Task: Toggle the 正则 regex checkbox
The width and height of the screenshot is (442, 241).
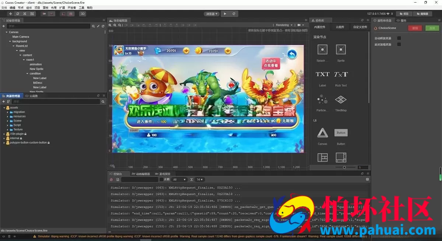Action: tap(161, 180)
